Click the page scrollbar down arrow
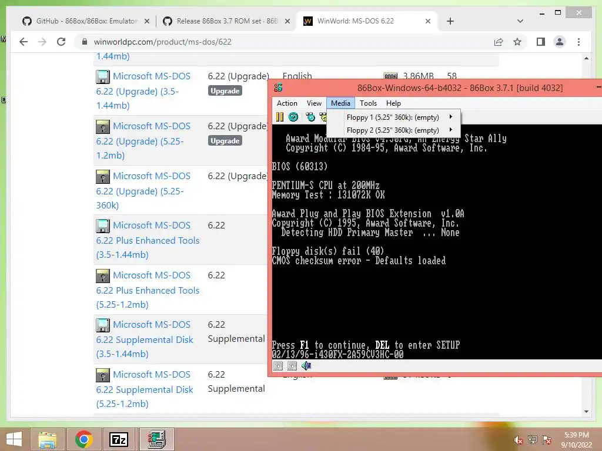 (x=586, y=412)
